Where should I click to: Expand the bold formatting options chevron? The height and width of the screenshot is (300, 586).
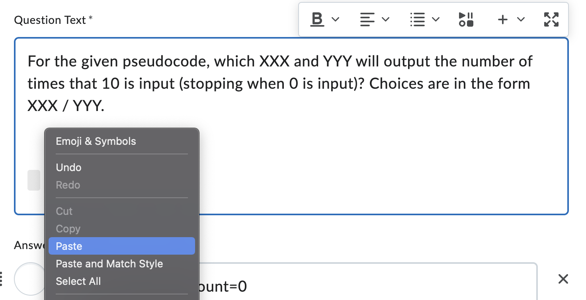(x=336, y=19)
